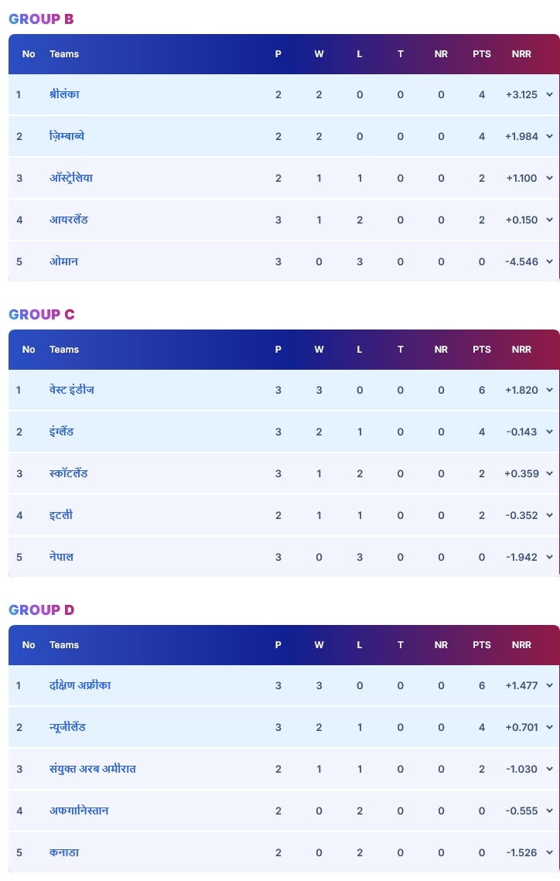This screenshot has width=560, height=881.
Task: Click the W column header in Group B
Action: 319,54
